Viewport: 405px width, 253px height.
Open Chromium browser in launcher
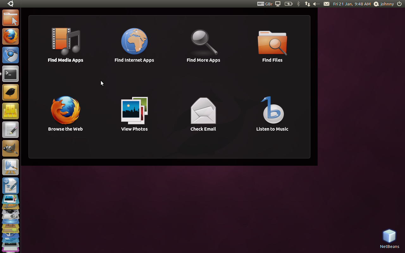pyautogui.click(x=10, y=55)
